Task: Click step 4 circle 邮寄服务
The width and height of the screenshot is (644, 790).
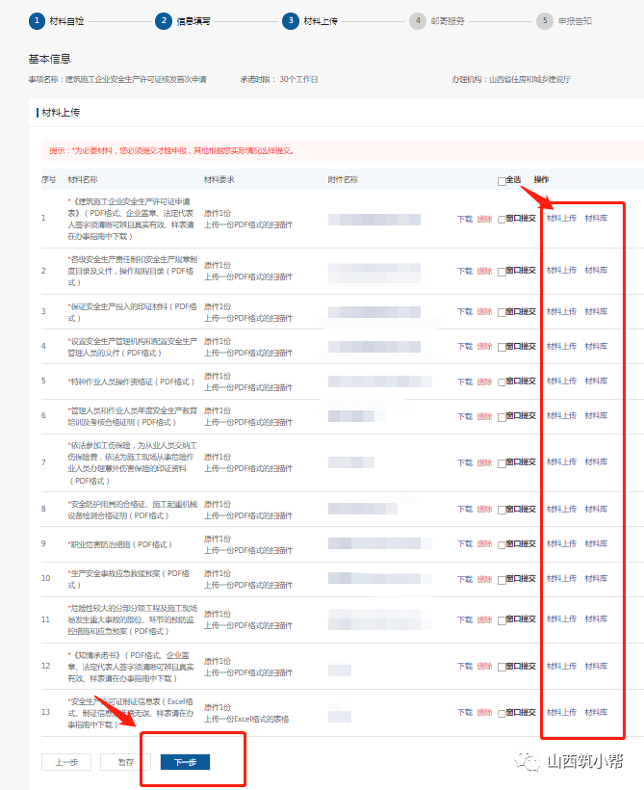Action: point(418,21)
